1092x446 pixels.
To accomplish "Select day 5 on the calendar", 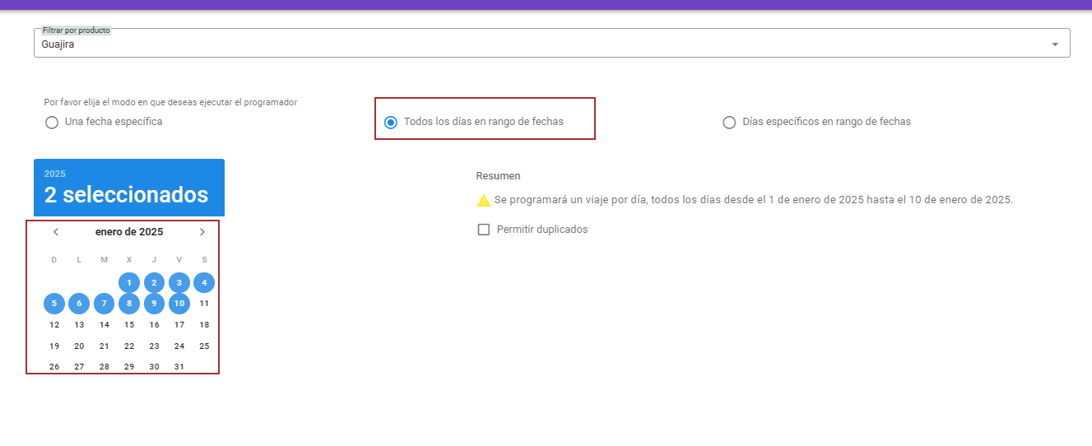I will point(54,304).
